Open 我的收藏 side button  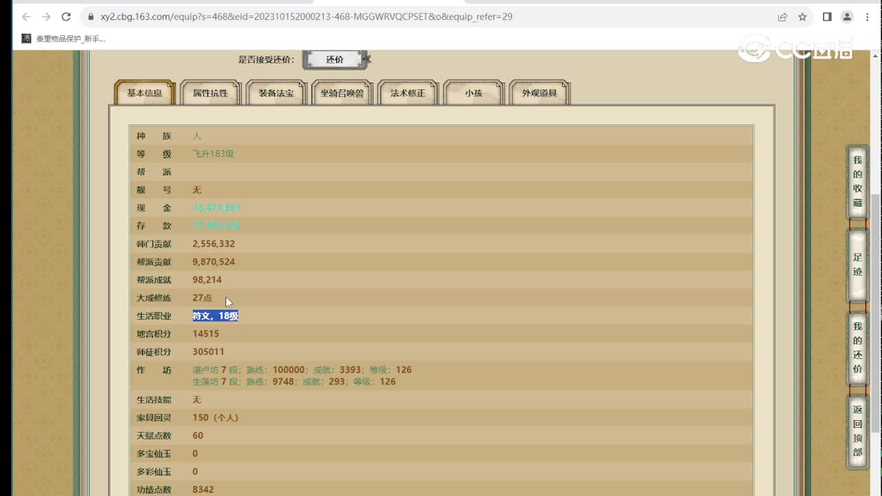[857, 182]
